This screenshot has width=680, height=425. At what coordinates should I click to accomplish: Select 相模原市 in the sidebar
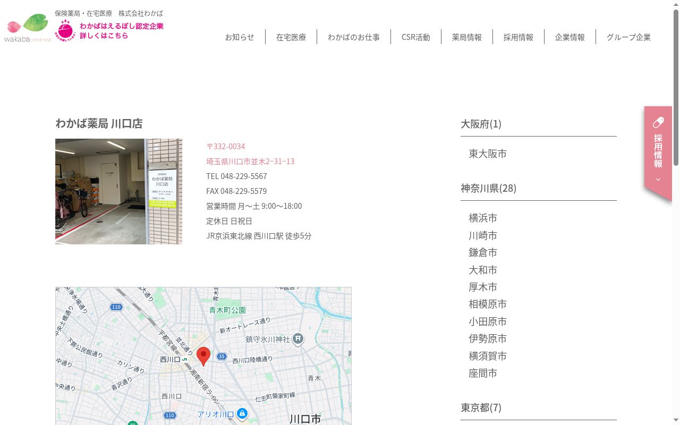[488, 304]
